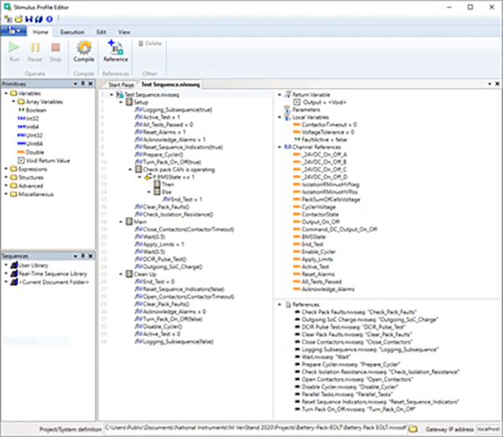The height and width of the screenshot is (437, 503).
Task: Click the Stop button in ribbon
Action: 55,51
